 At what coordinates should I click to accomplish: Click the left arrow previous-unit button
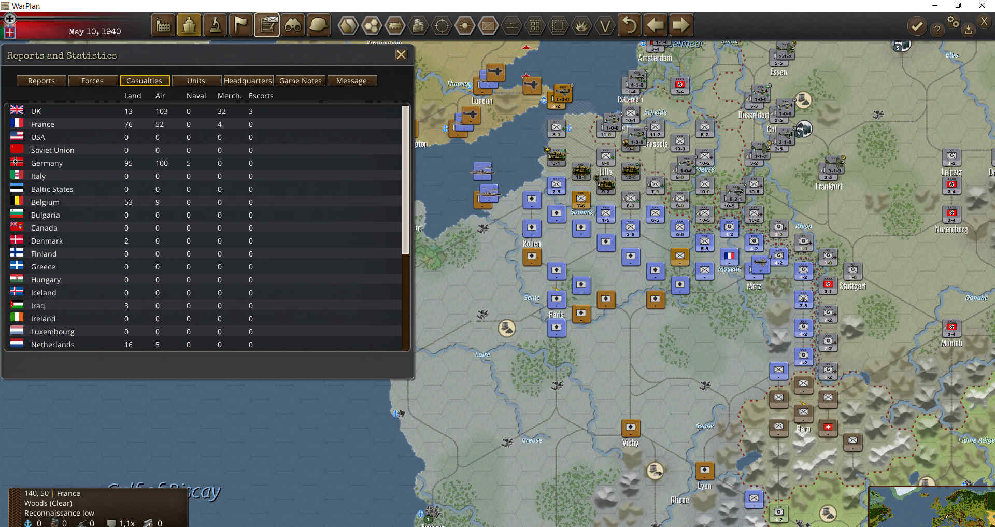655,25
